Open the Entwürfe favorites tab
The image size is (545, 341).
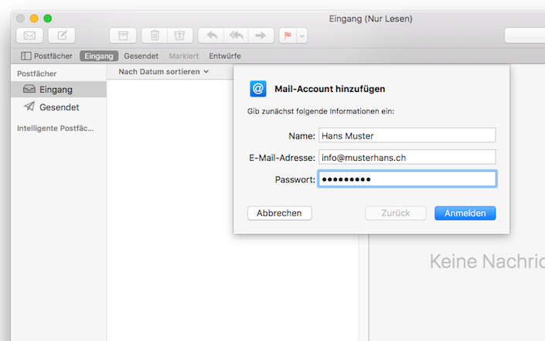[224, 56]
